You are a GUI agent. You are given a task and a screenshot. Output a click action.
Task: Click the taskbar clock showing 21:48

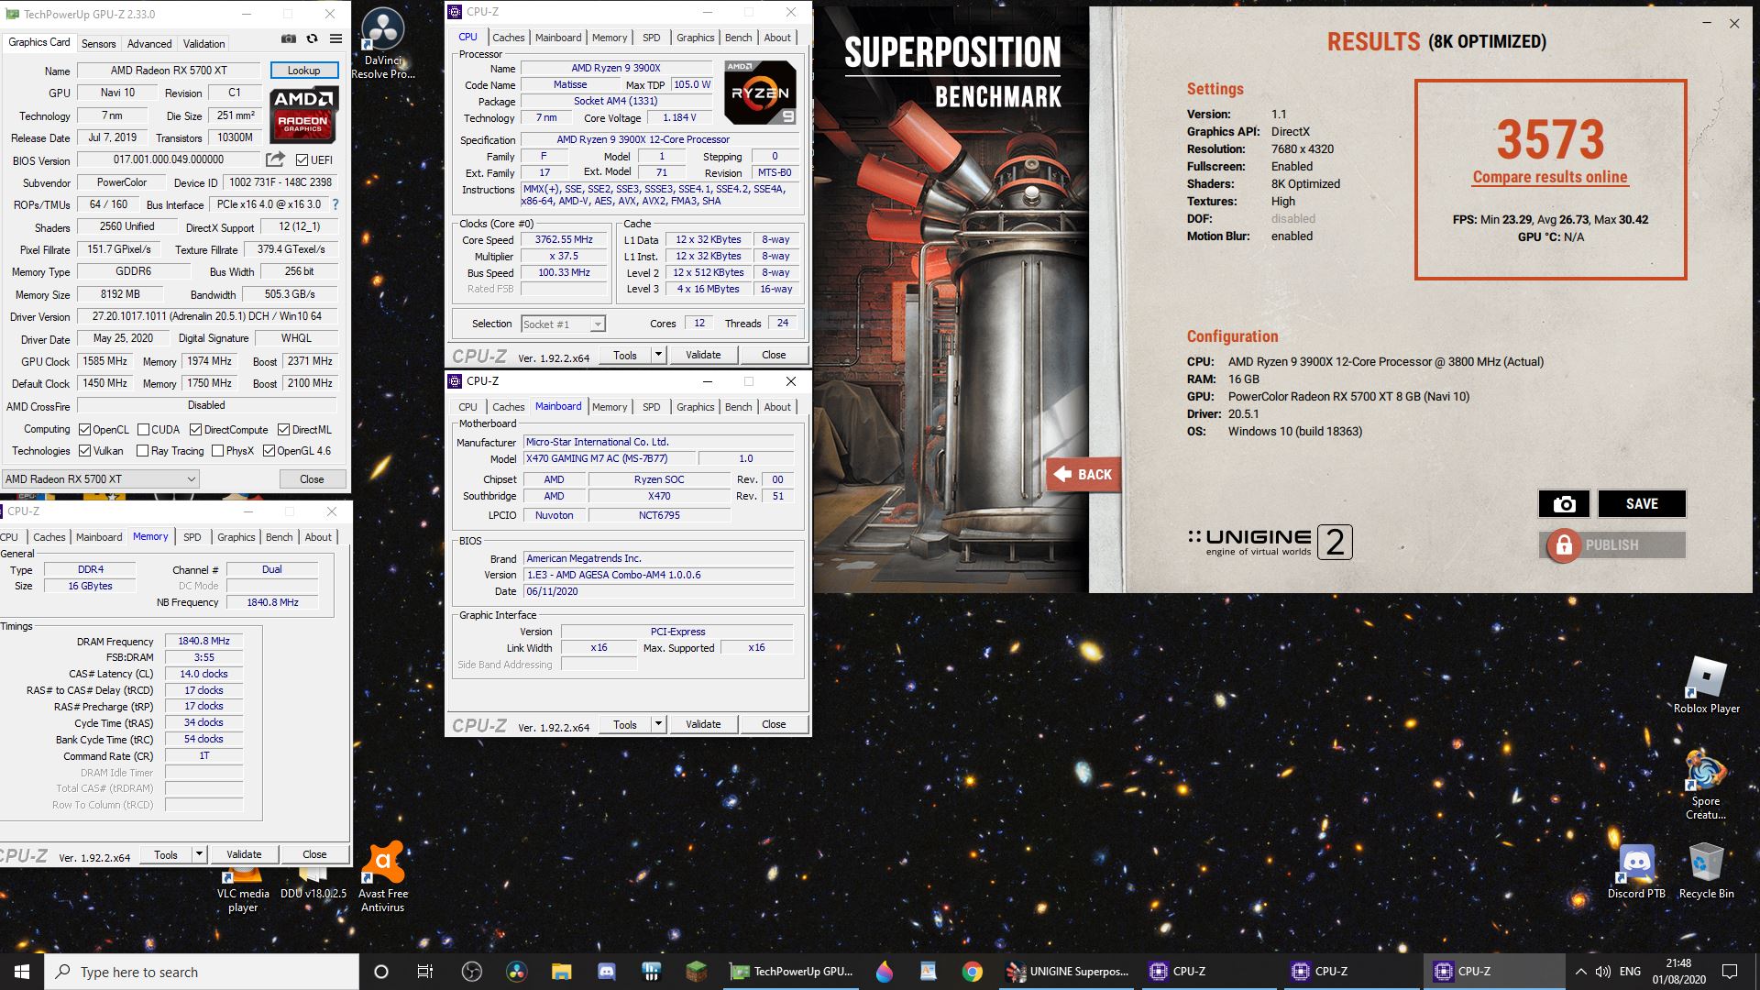click(x=1678, y=972)
